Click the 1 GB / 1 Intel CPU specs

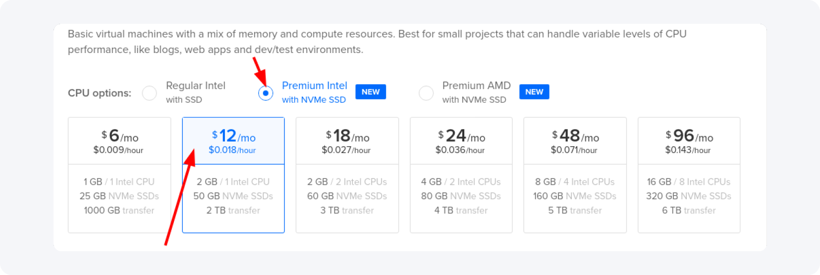pos(119,182)
